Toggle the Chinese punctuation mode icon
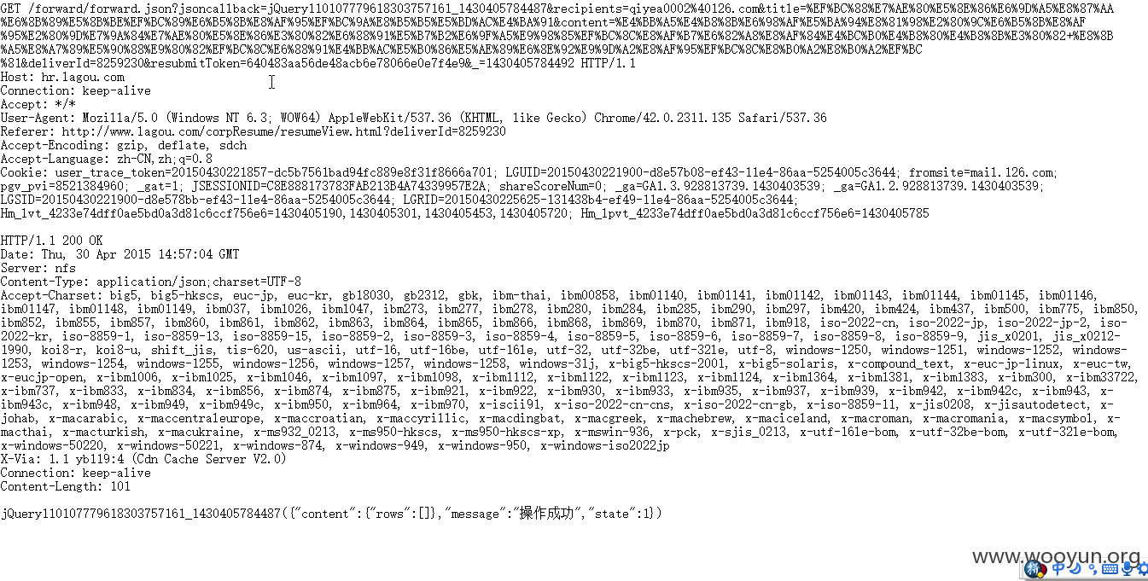 (1093, 569)
